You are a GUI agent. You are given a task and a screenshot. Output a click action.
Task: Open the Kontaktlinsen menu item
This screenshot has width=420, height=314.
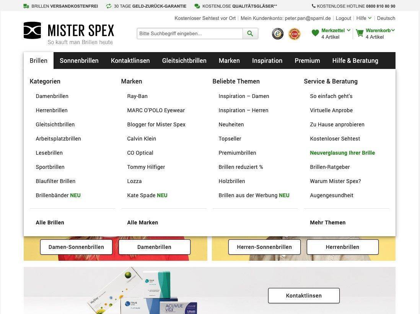coord(130,61)
